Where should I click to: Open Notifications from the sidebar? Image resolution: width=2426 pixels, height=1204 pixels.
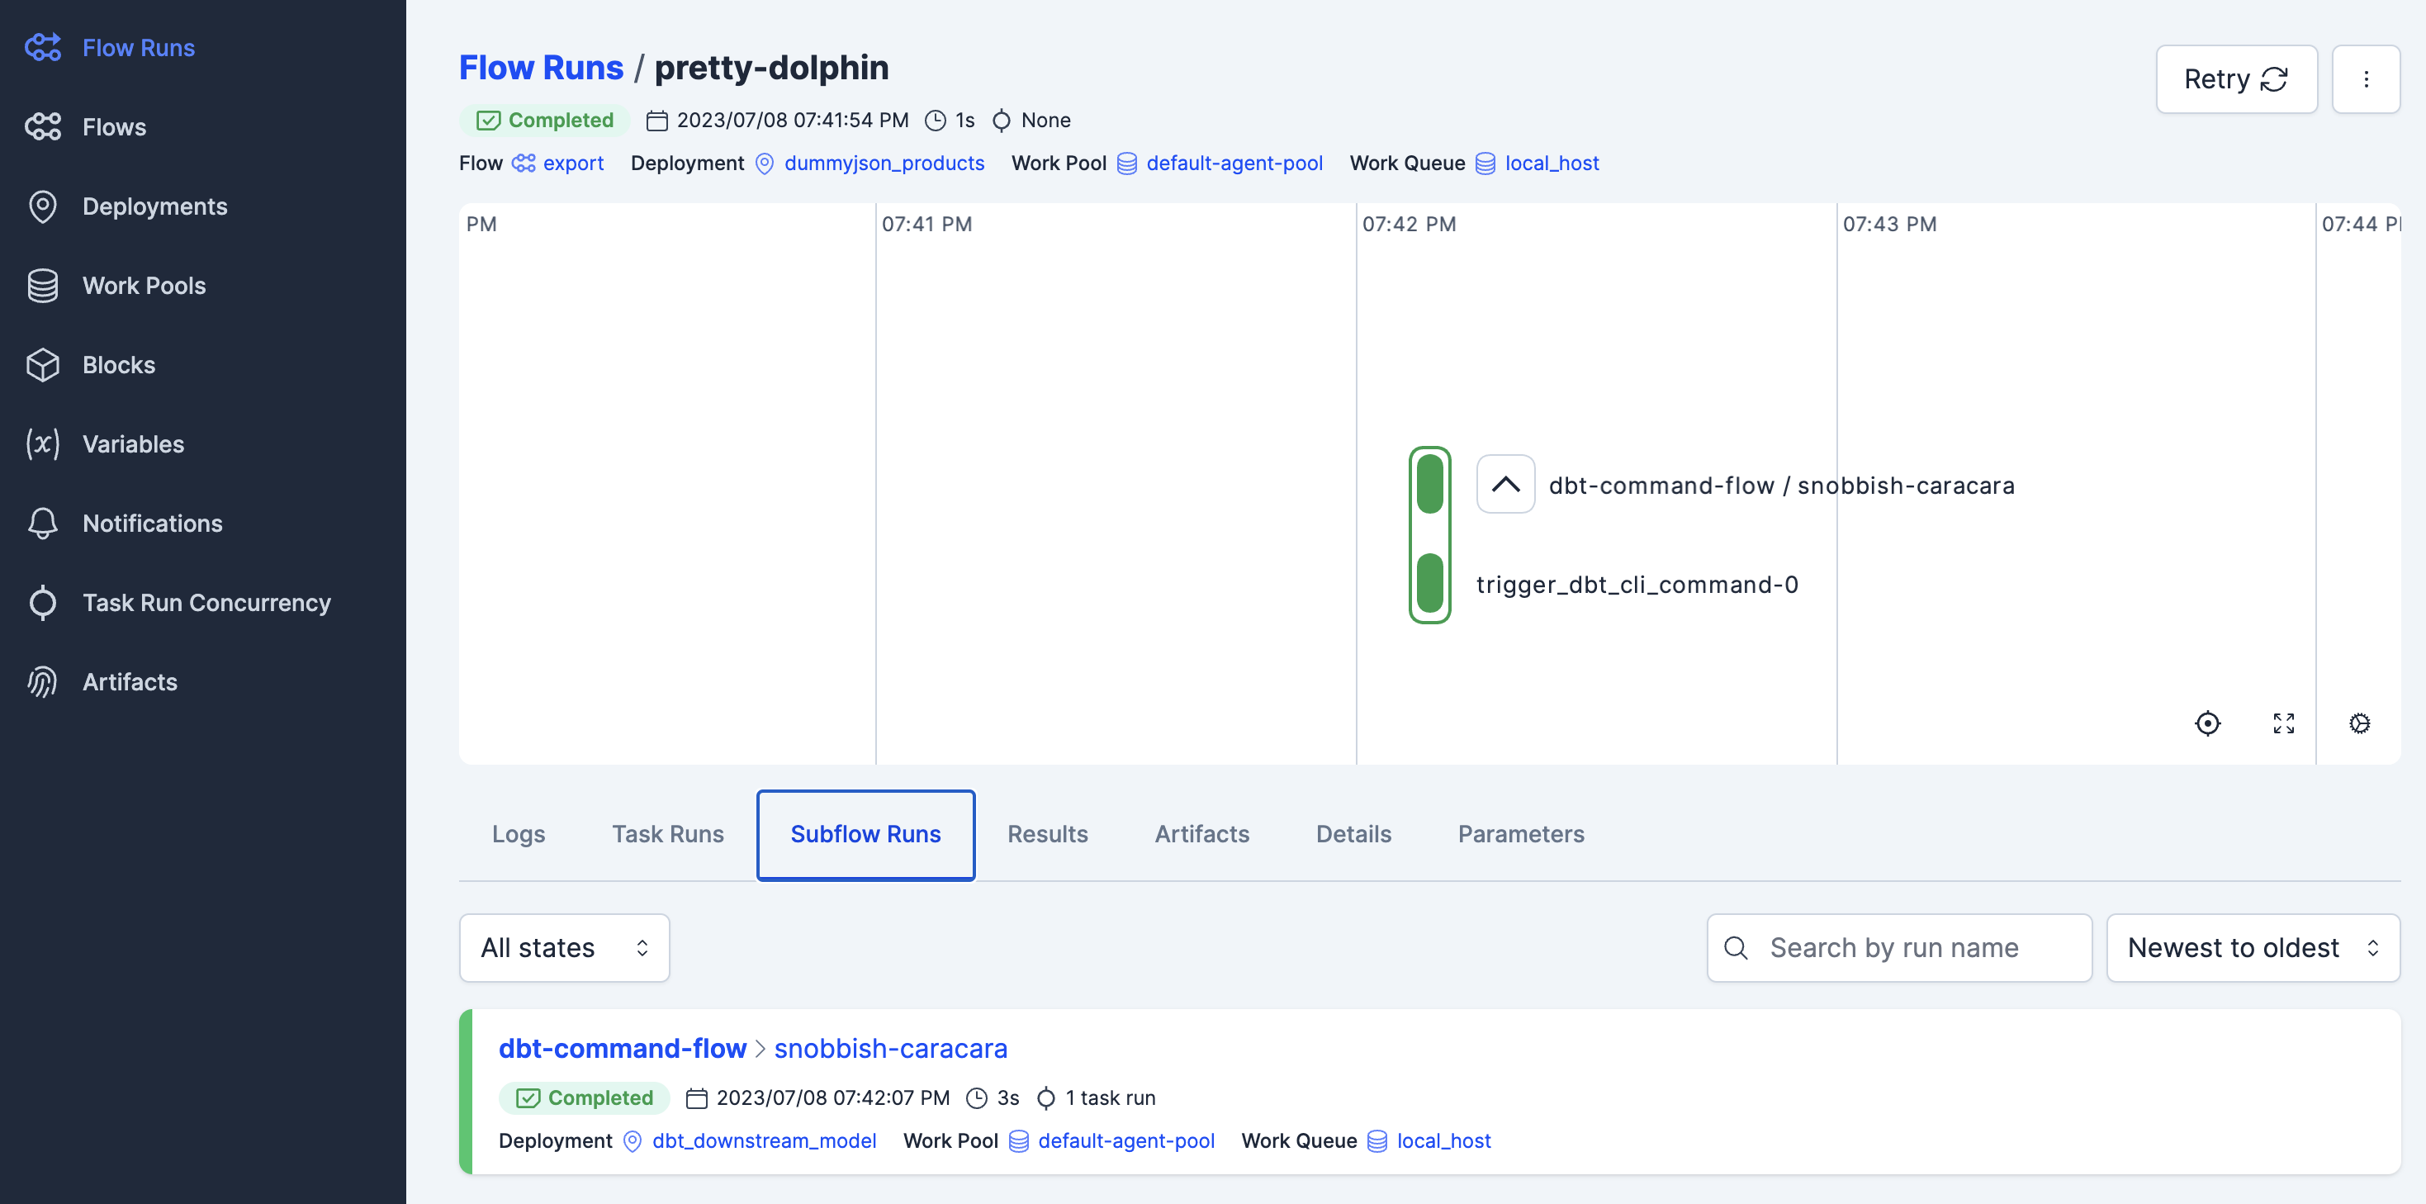point(152,523)
